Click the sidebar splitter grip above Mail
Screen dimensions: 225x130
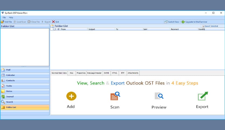(x=24, y=67)
